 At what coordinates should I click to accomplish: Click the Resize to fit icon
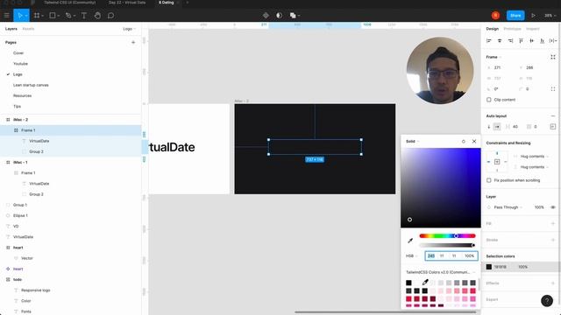tap(553, 57)
